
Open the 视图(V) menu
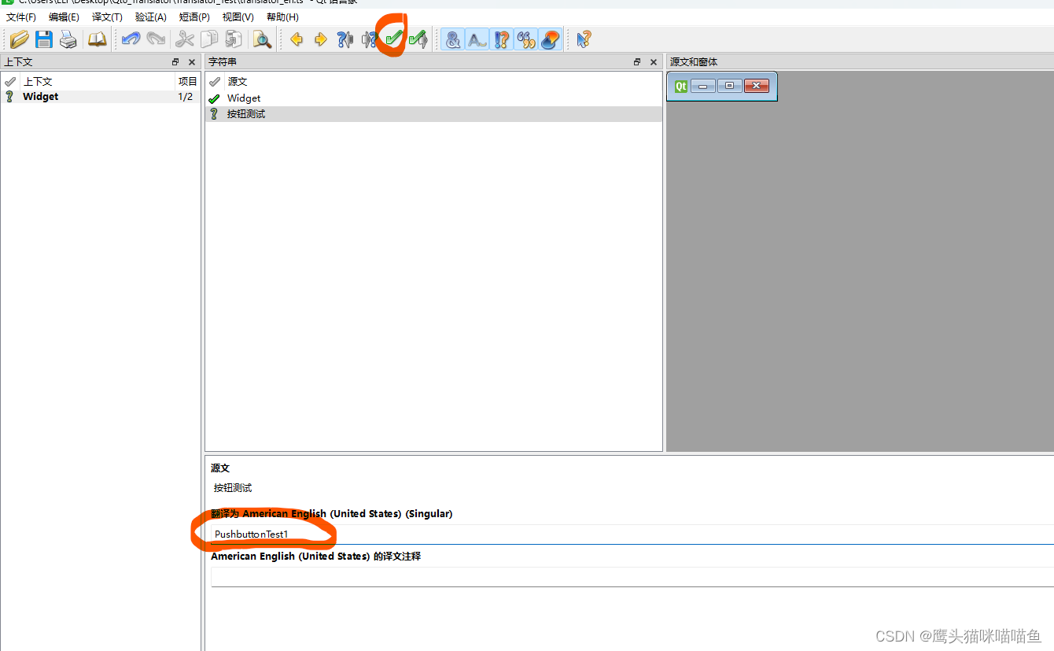coord(238,17)
